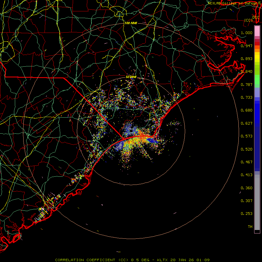Click the 0.360 legend value
262x262 pixels.
pyautogui.click(x=247, y=188)
